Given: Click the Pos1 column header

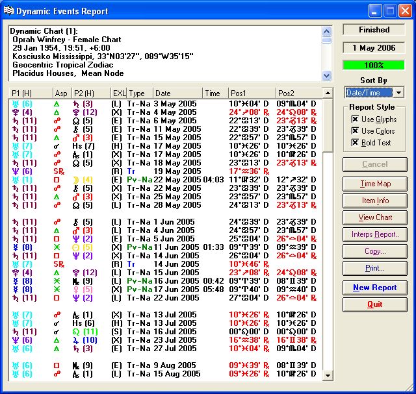Looking at the screenshot, I should click(251, 93).
